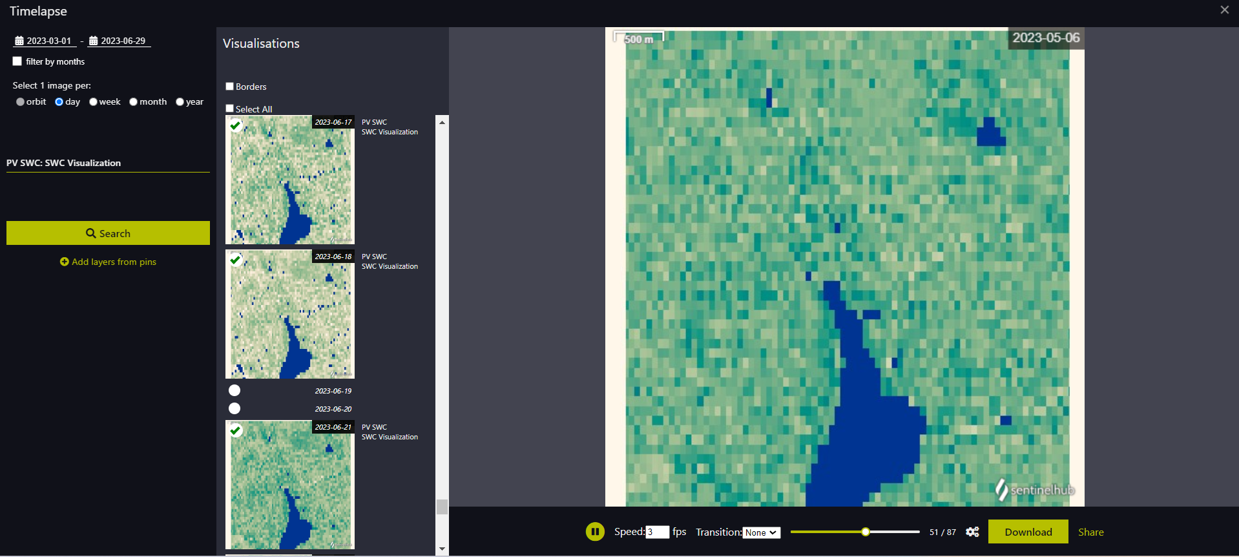
Task: Select one image per year
Action: tap(180, 102)
